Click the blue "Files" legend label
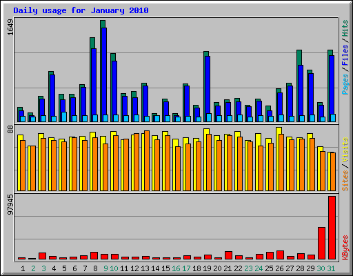 point(345,55)
